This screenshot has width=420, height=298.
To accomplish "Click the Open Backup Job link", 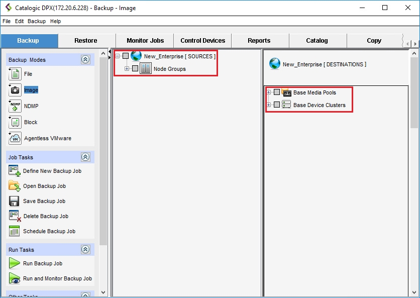I will (x=44, y=186).
